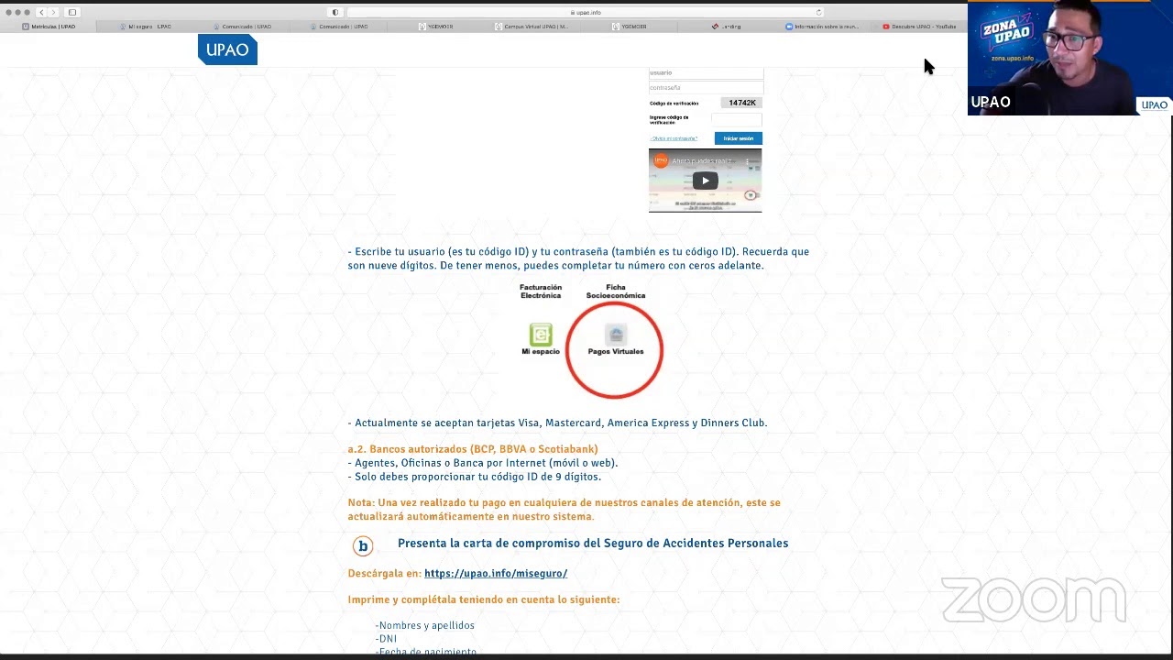
Task: Go back with the Safari back arrow
Action: pos(41,12)
